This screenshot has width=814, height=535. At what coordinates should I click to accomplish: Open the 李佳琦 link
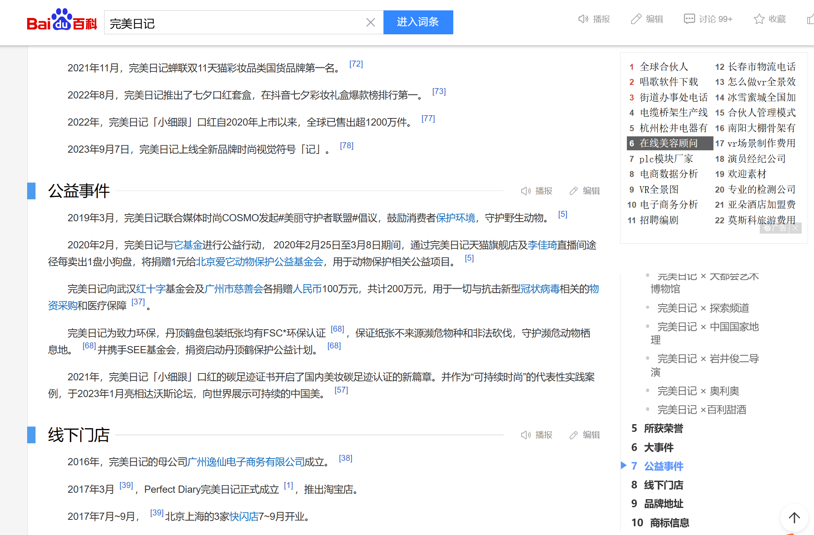542,245
